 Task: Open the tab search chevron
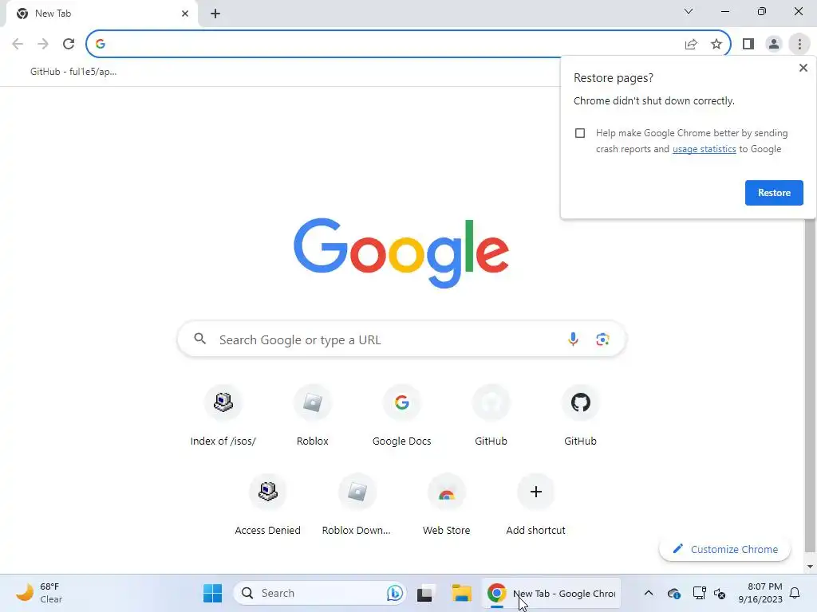click(689, 11)
